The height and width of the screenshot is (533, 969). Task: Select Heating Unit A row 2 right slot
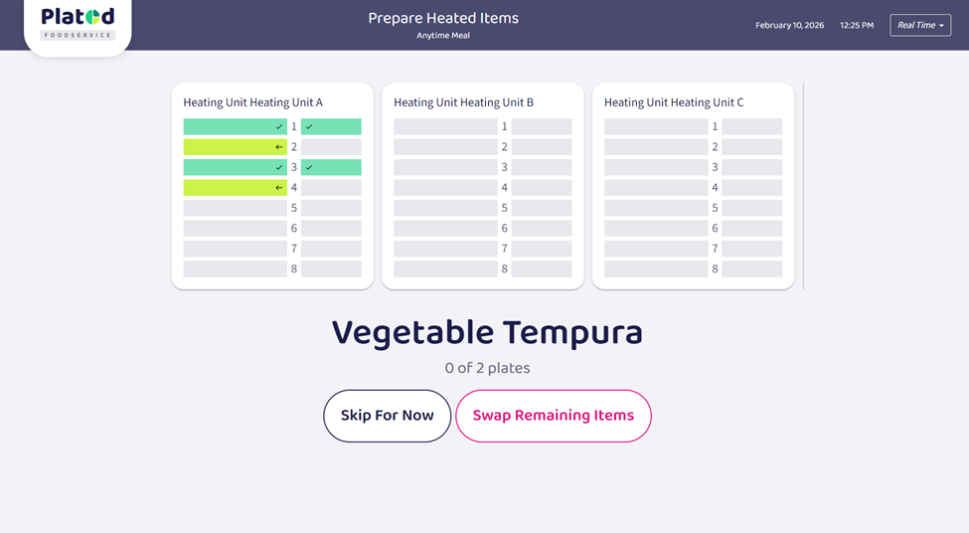(x=331, y=147)
